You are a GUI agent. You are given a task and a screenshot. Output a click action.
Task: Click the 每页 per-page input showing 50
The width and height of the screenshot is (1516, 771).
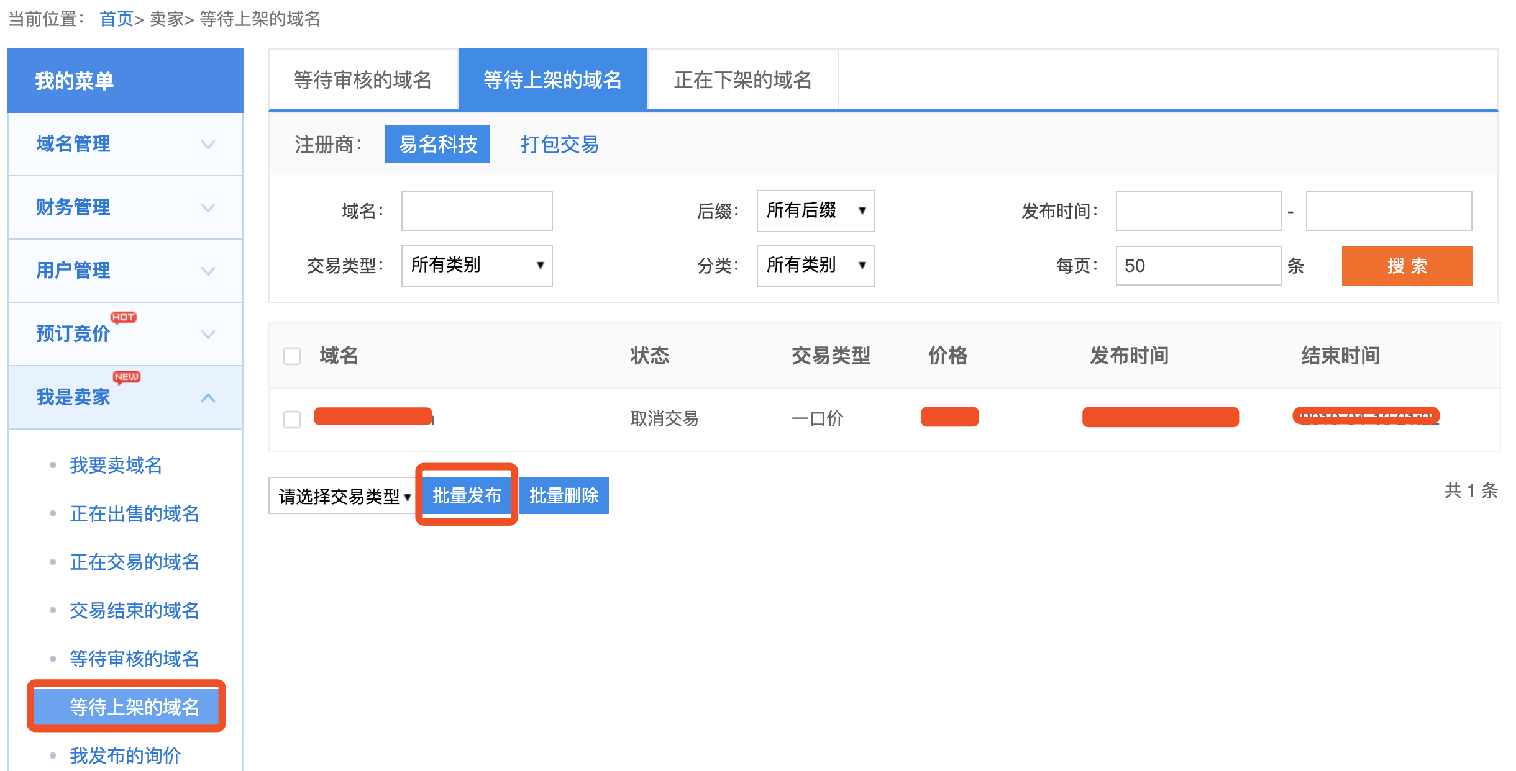(1197, 266)
